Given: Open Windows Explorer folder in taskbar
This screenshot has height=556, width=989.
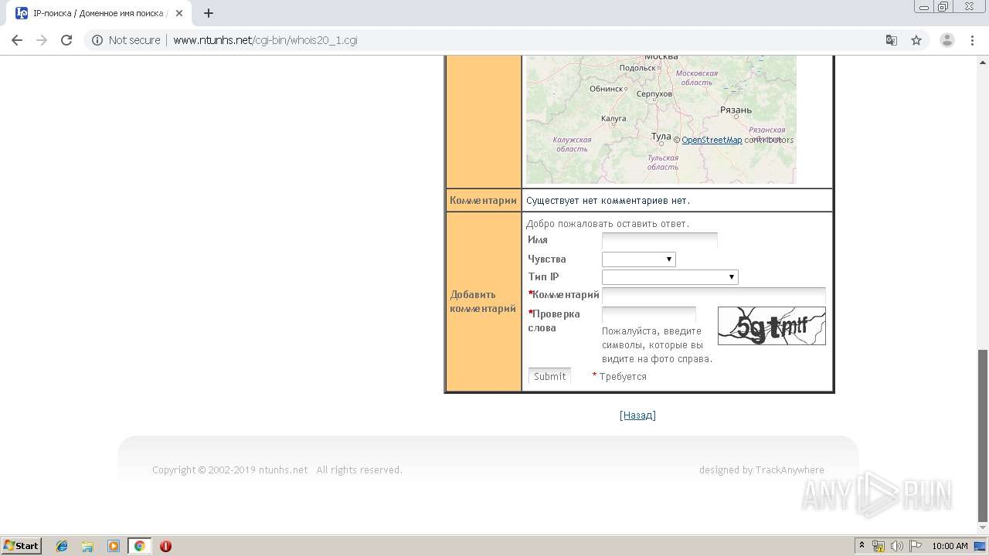Looking at the screenshot, I should tap(87, 546).
